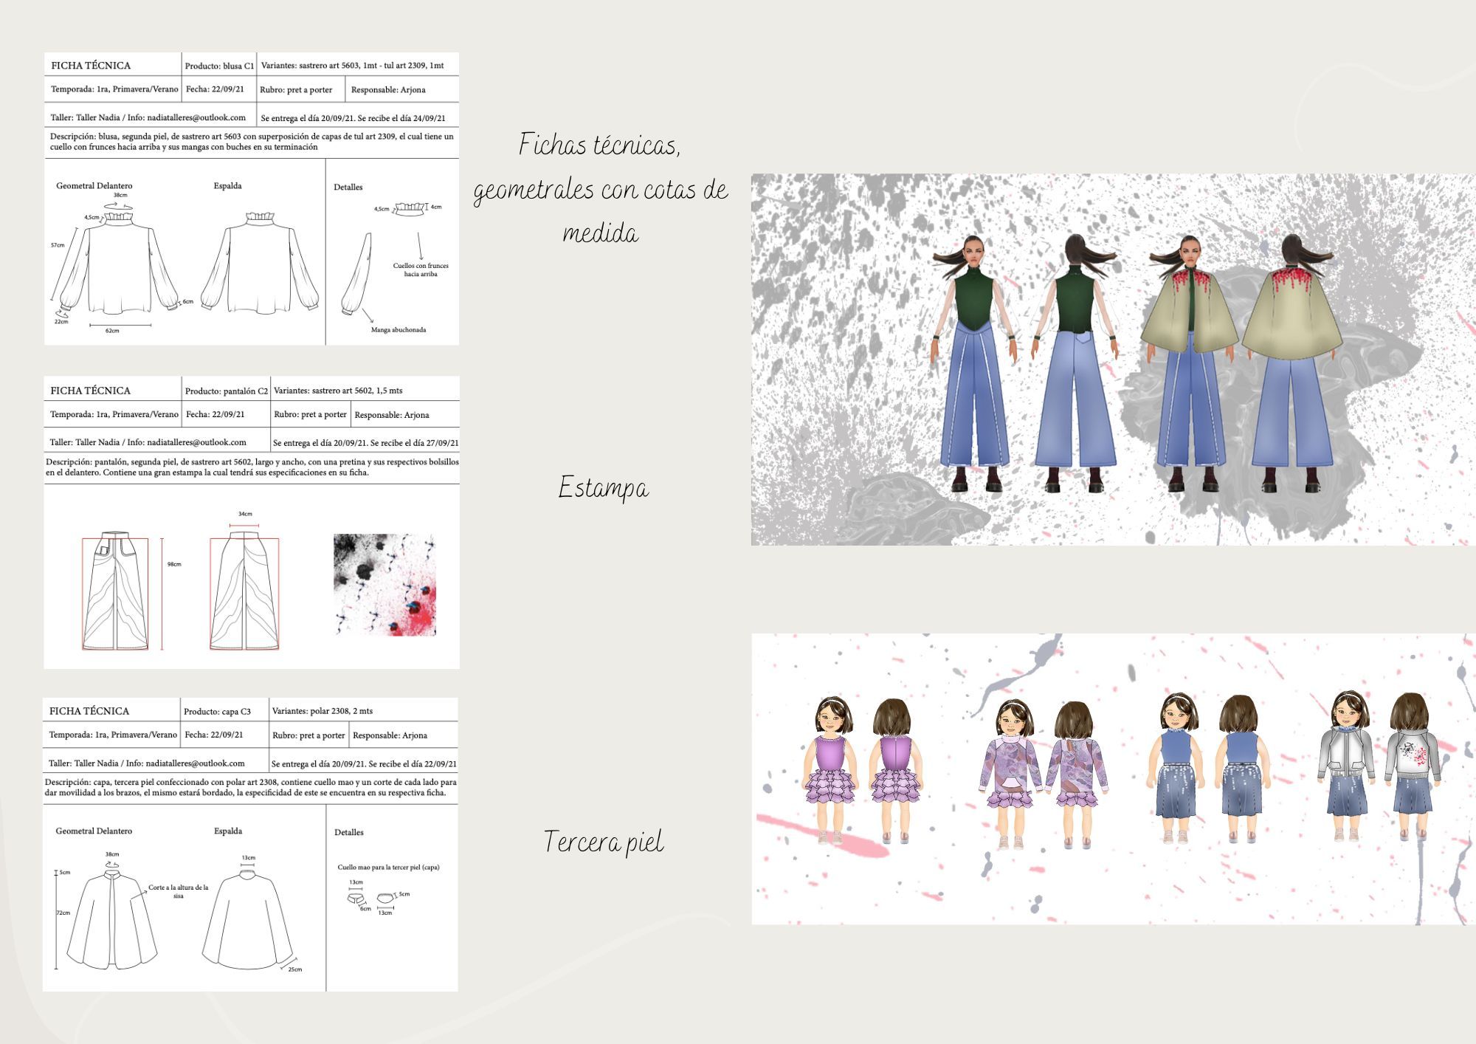Click the 'Producto: capa C3' cell
The image size is (1476, 1044).
[217, 712]
